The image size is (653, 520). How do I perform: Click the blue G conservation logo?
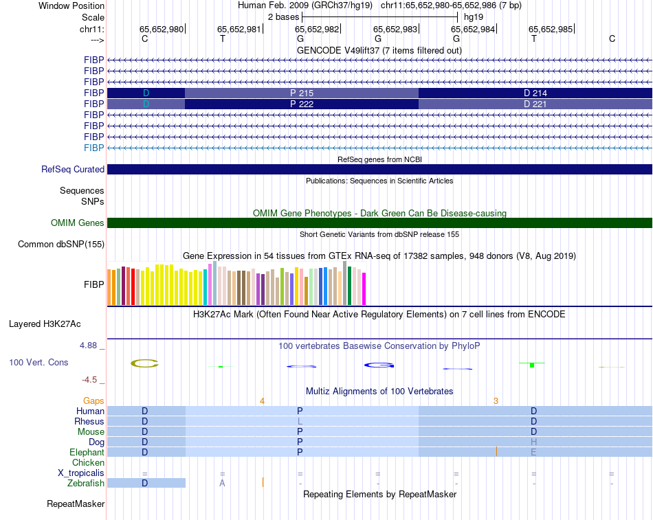[x=379, y=365]
